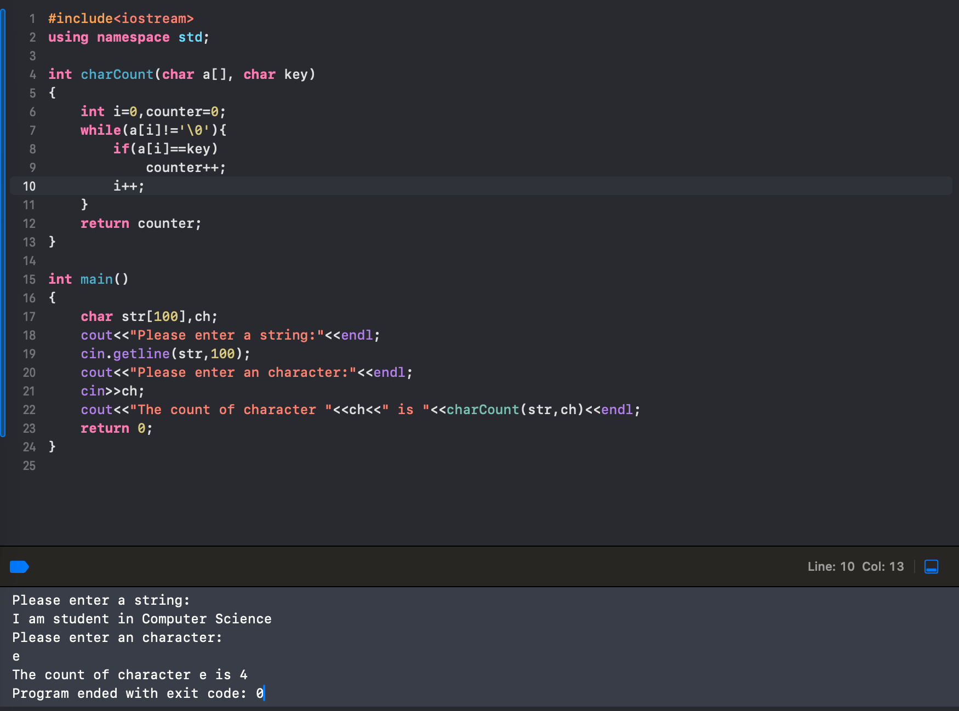Click 'int i=0,counter=0;' statement
Viewport: 959px width, 711px height.
click(153, 112)
